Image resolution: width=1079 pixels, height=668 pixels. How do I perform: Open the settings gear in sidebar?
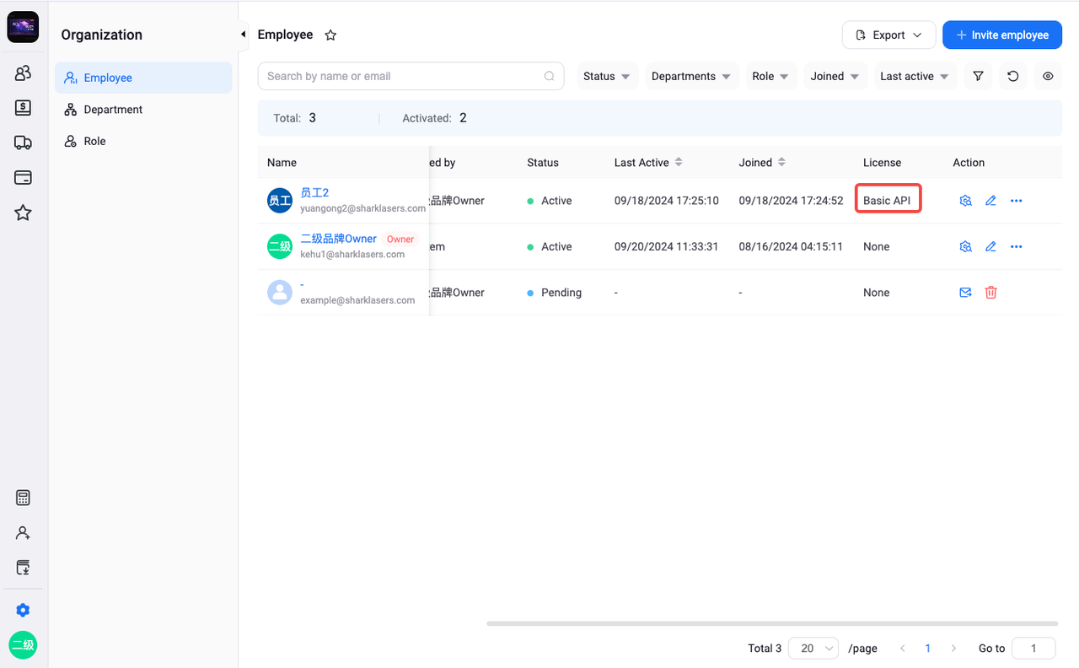tap(23, 610)
